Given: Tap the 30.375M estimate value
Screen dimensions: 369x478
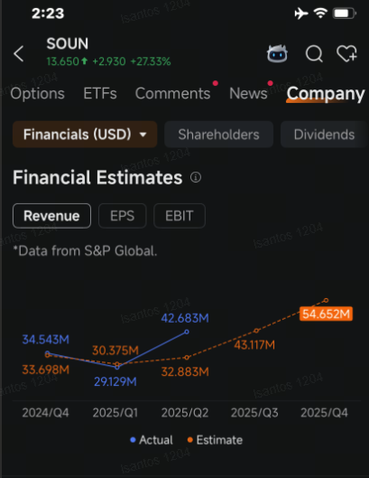Looking at the screenshot, I should [115, 351].
